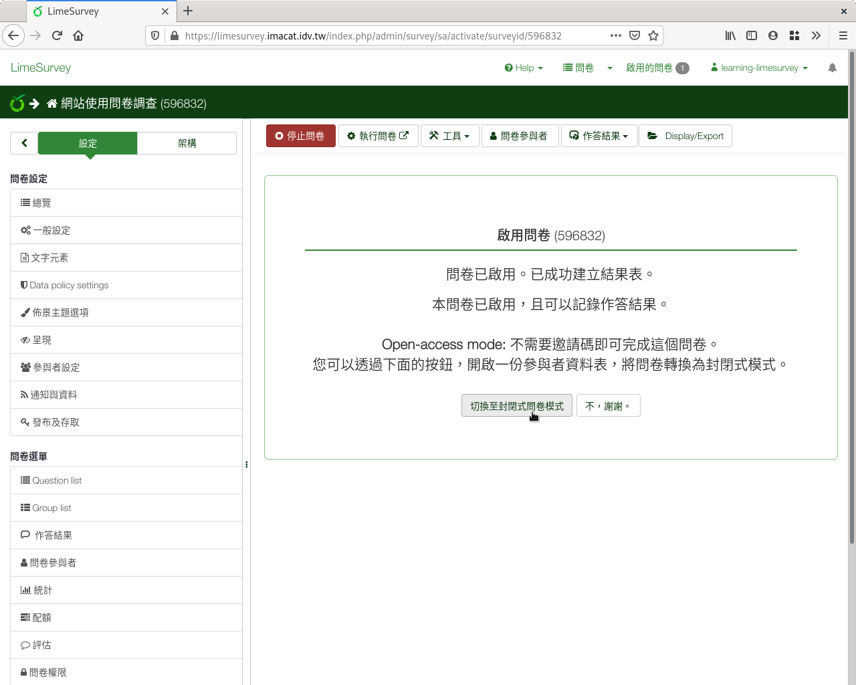Image resolution: width=856 pixels, height=685 pixels.
Task: Click the sidebar resize handle dots
Action: click(247, 464)
